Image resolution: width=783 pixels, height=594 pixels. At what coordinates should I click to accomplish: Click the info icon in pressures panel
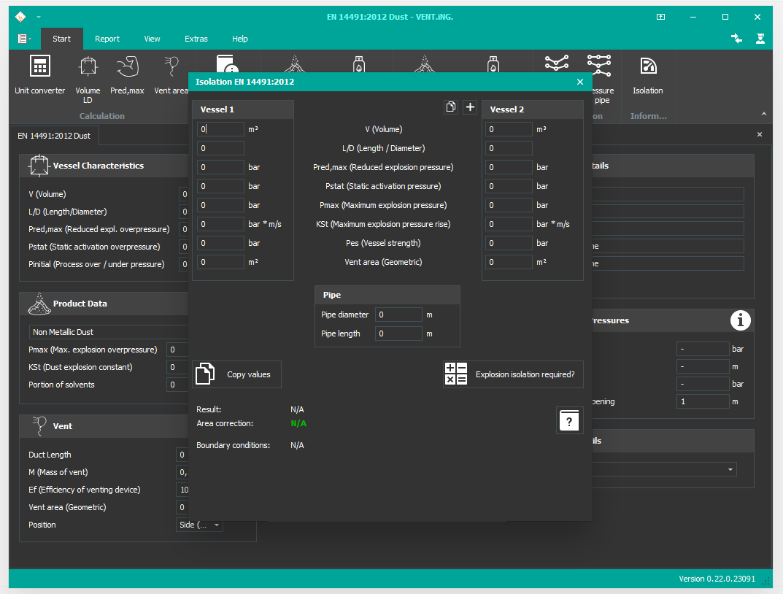tap(741, 320)
